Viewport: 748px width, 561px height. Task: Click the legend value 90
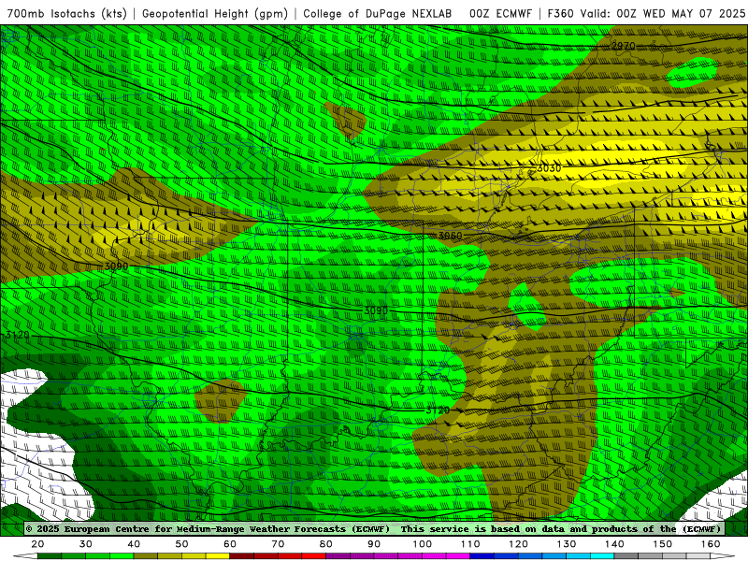(x=374, y=544)
